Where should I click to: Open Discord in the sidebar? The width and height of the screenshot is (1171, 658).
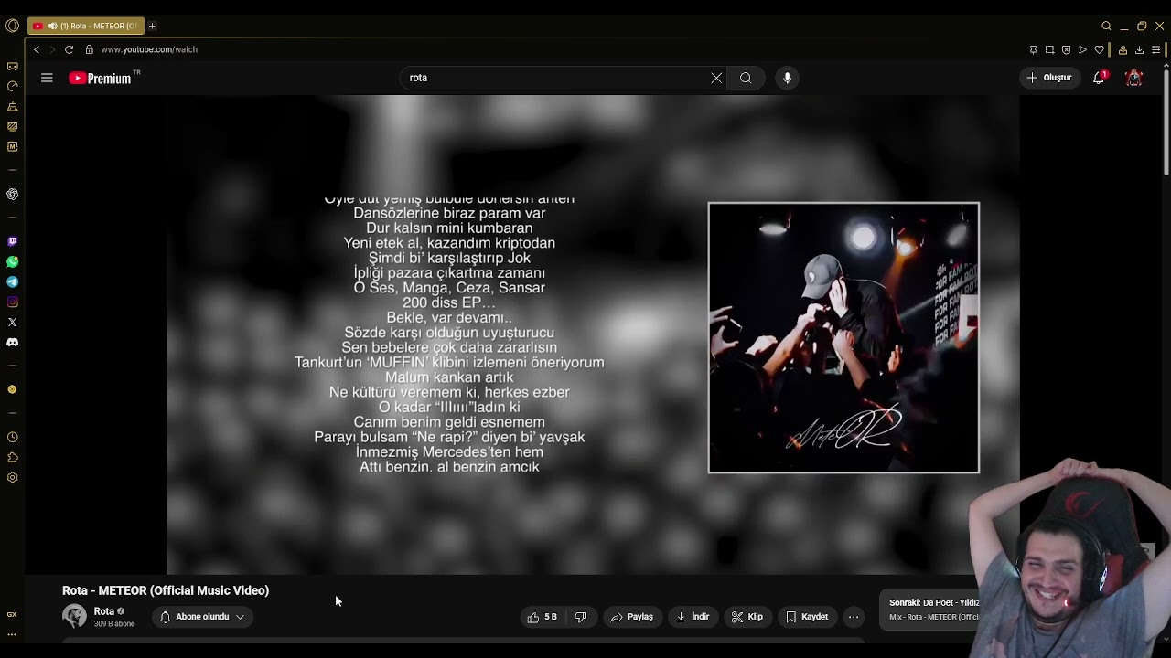point(12,342)
